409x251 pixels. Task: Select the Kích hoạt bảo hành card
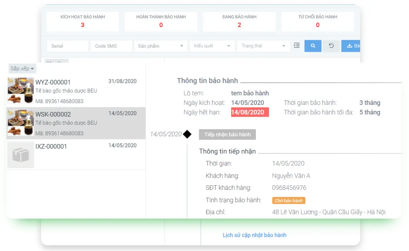(x=82, y=21)
